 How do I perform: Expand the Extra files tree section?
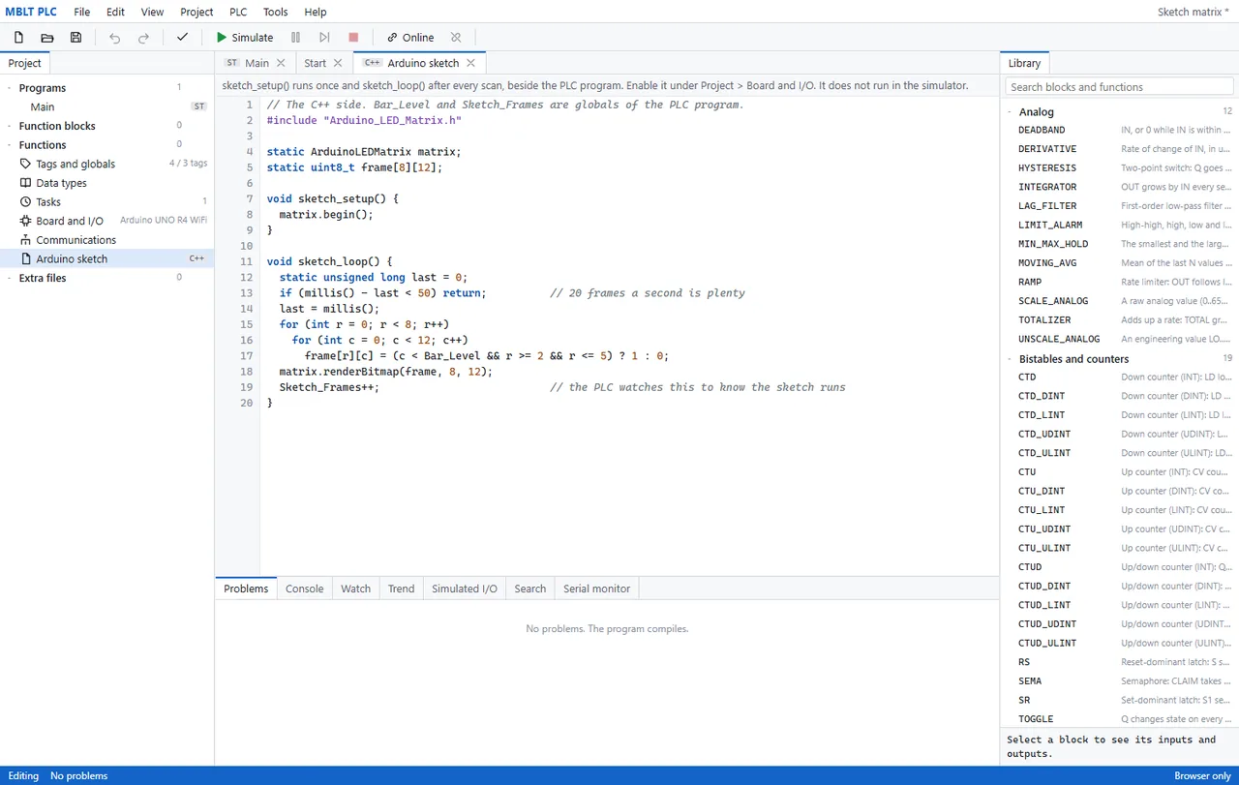pyautogui.click(x=10, y=278)
